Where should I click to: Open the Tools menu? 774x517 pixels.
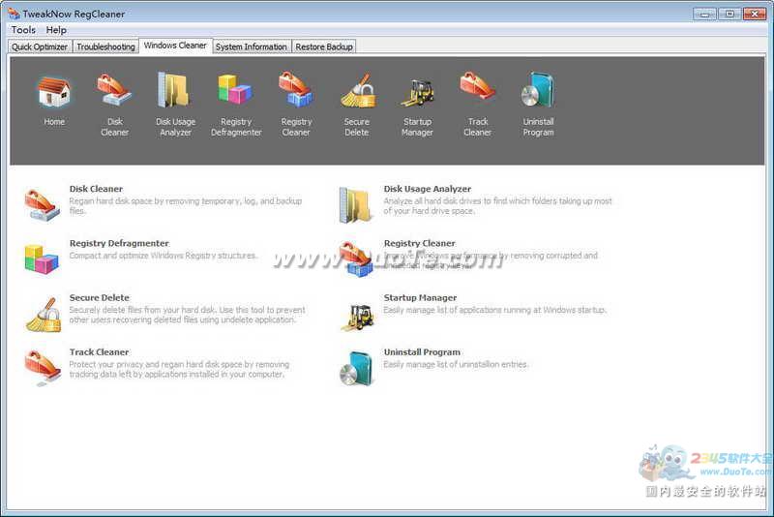23,30
